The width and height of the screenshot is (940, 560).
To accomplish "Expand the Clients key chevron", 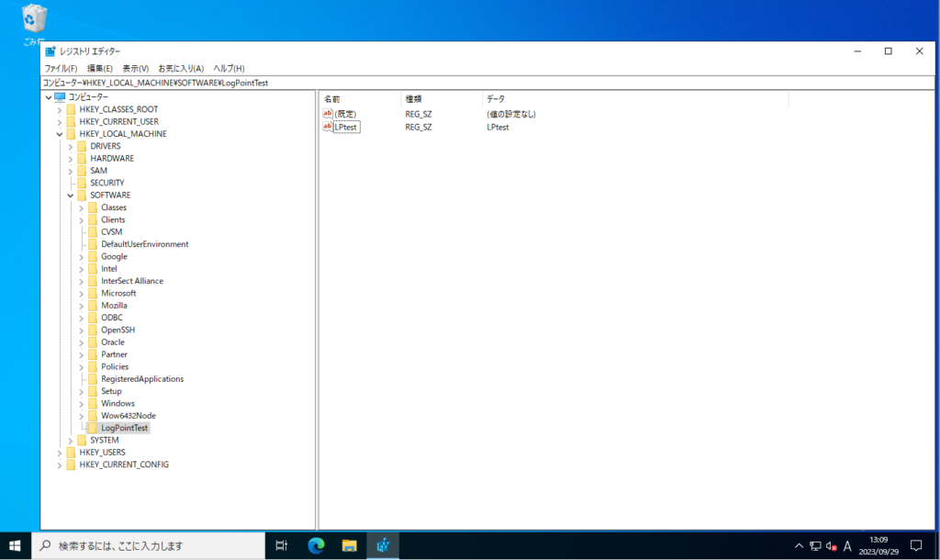I will click(81, 220).
